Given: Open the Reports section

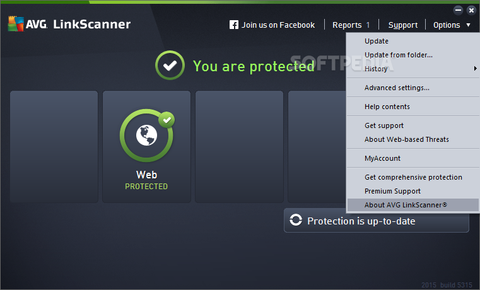Looking at the screenshot, I should [347, 25].
